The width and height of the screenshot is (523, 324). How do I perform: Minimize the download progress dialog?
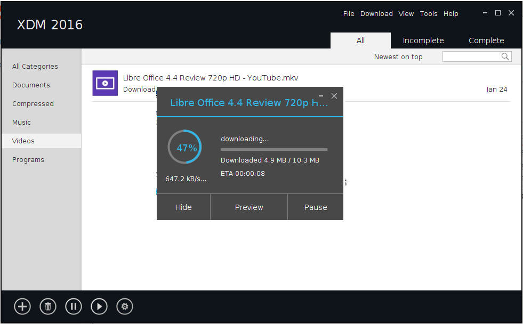coord(321,96)
